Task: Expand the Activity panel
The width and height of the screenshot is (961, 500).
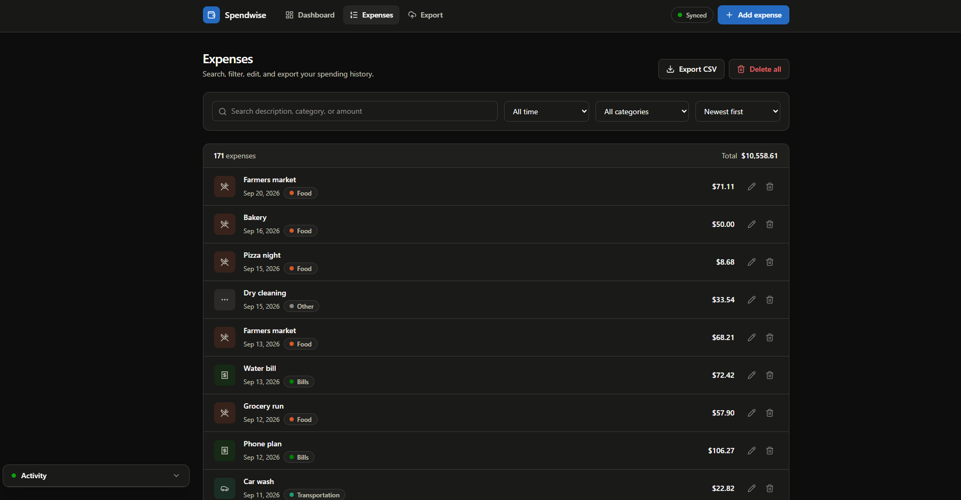Action: [96, 476]
